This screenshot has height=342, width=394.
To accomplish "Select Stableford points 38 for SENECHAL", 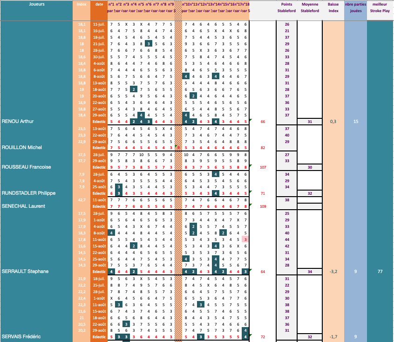I will click(x=287, y=200).
